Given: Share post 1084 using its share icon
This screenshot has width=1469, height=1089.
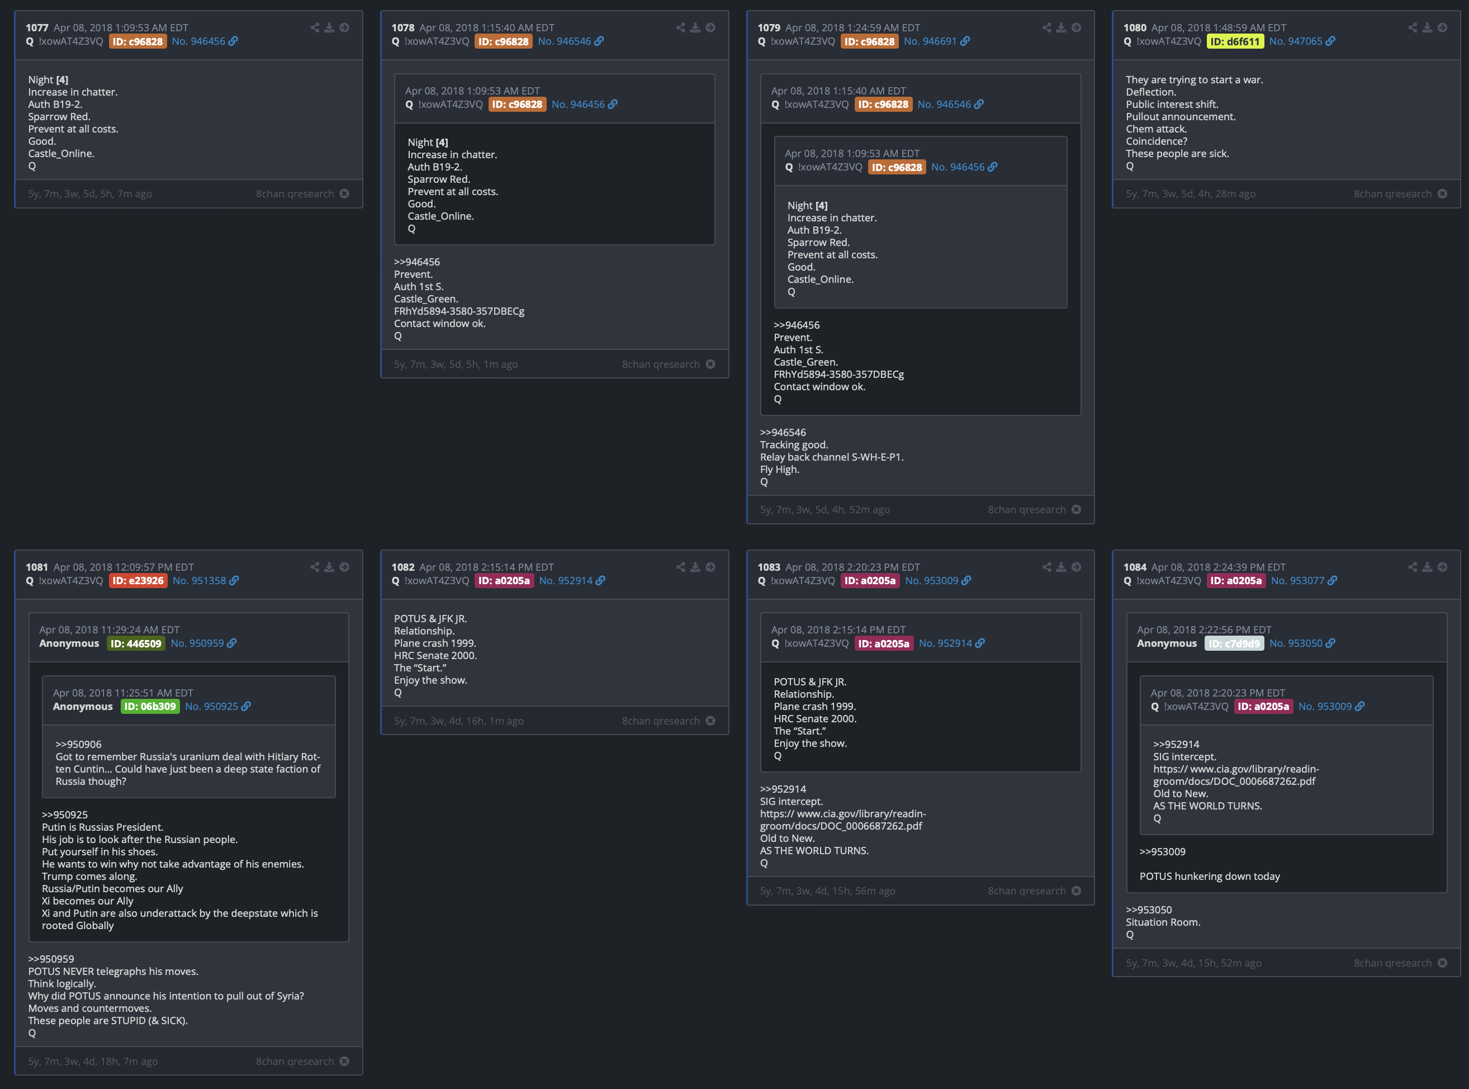Looking at the screenshot, I should [x=1413, y=567].
